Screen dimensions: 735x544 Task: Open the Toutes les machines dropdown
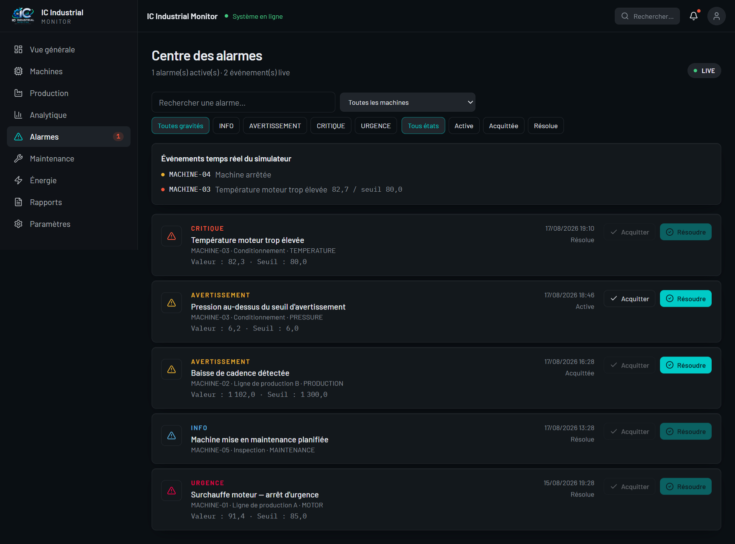point(408,103)
